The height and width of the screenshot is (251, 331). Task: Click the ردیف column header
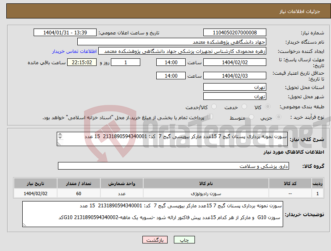coord(318,183)
